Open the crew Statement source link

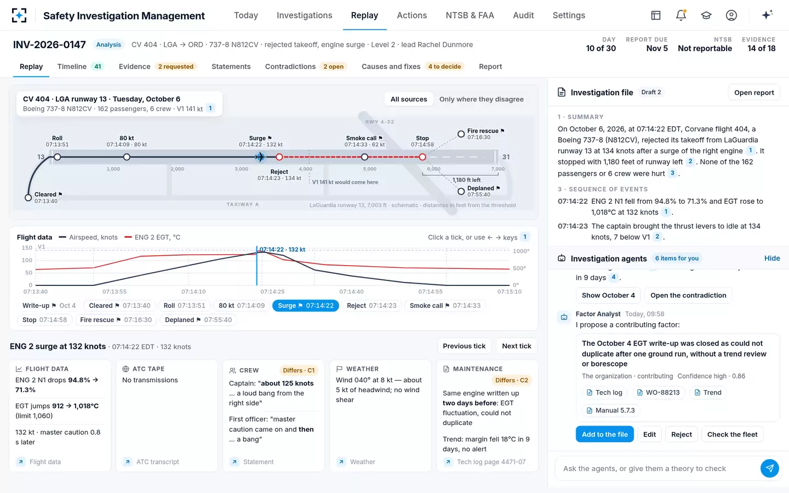pos(252,462)
